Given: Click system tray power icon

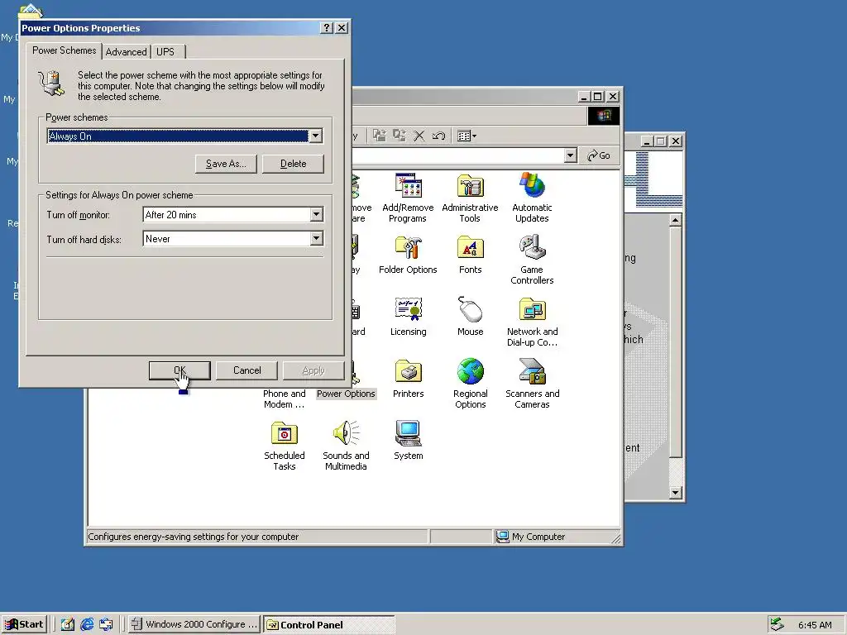Looking at the screenshot, I should (777, 624).
